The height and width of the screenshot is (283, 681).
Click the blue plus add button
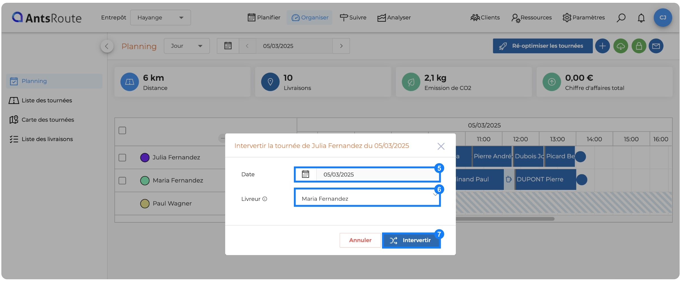(602, 46)
